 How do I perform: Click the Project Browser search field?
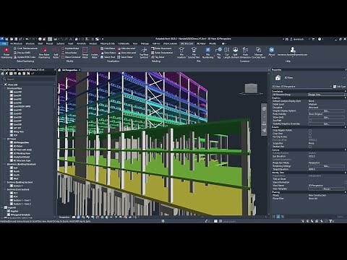(29, 79)
